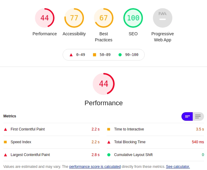The image size is (207, 170).
Task: Click the Performance score gauge 44 at top
Action: click(x=45, y=18)
